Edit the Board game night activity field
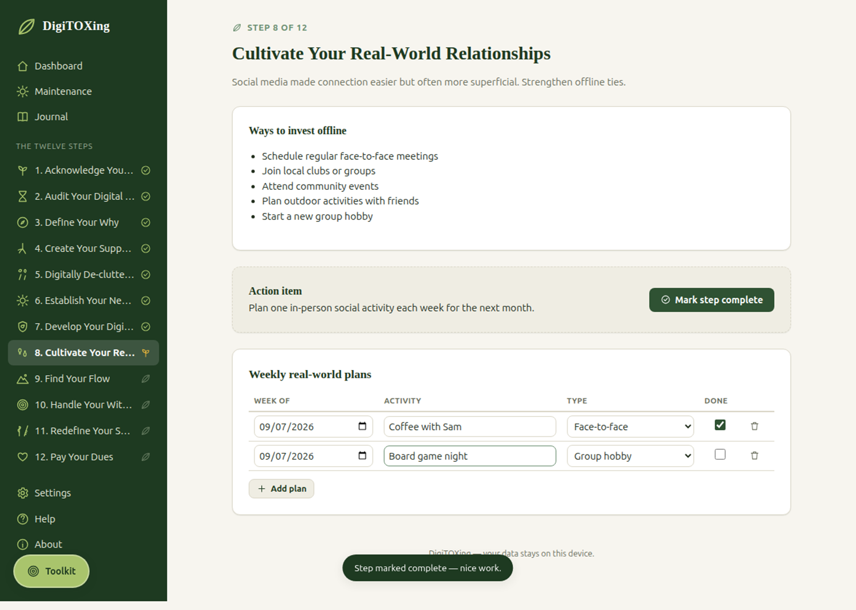This screenshot has height=610, width=856. (470, 456)
